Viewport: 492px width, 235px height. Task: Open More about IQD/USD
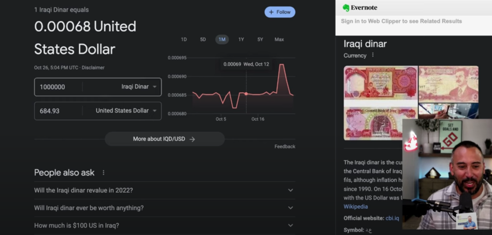pyautogui.click(x=165, y=139)
